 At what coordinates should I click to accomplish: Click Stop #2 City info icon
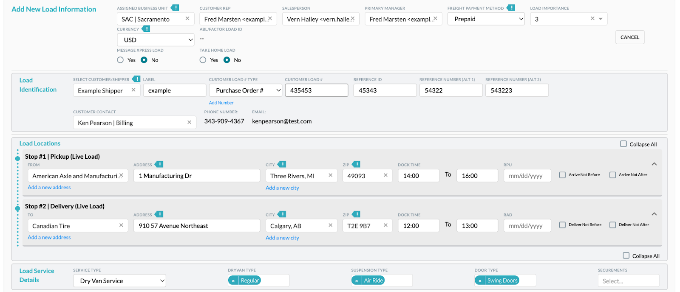pos(282,214)
